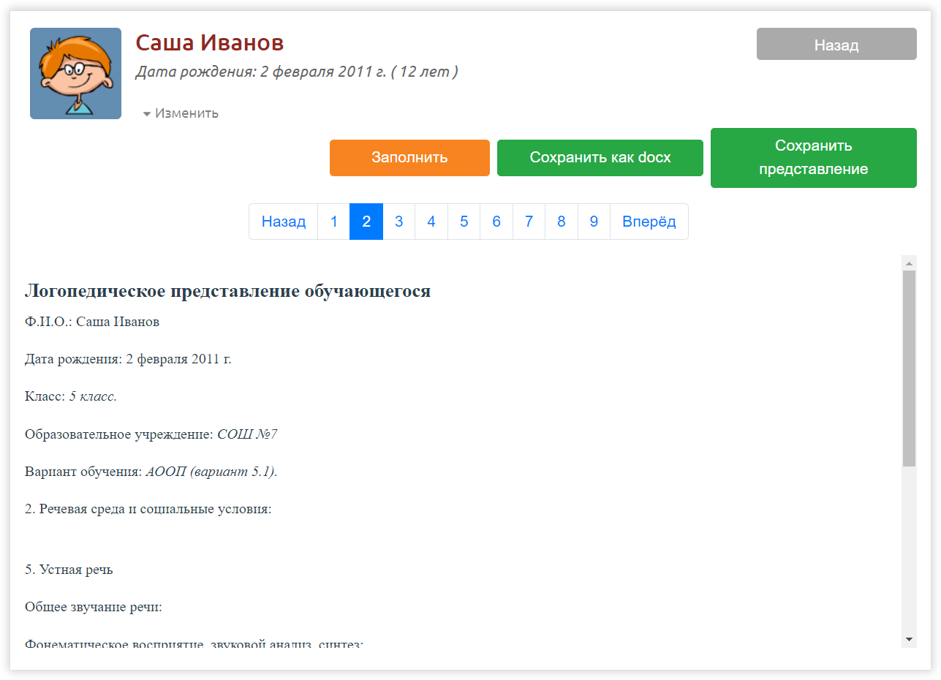Click the student name heading Саша Иванов

tap(210, 43)
